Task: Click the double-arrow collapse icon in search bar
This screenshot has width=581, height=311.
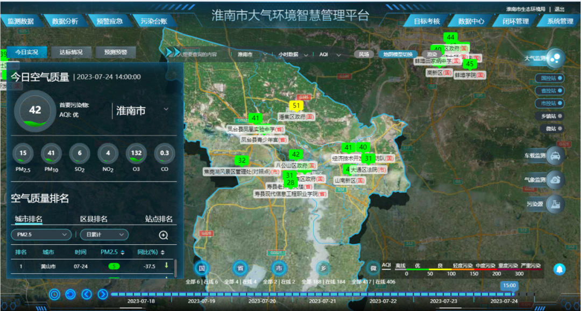Action: (x=173, y=52)
